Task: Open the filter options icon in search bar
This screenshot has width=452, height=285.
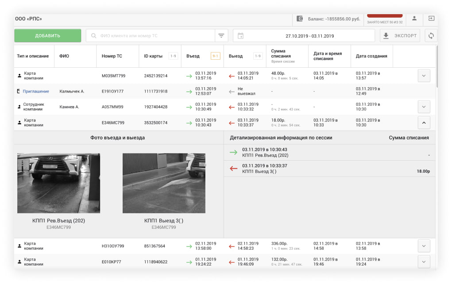Action: [221, 36]
